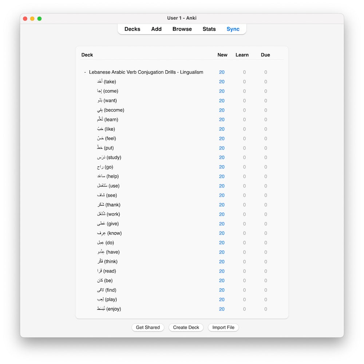Open the (help) verb subdeck
Viewport: 364px width, 364px height.
(108, 177)
